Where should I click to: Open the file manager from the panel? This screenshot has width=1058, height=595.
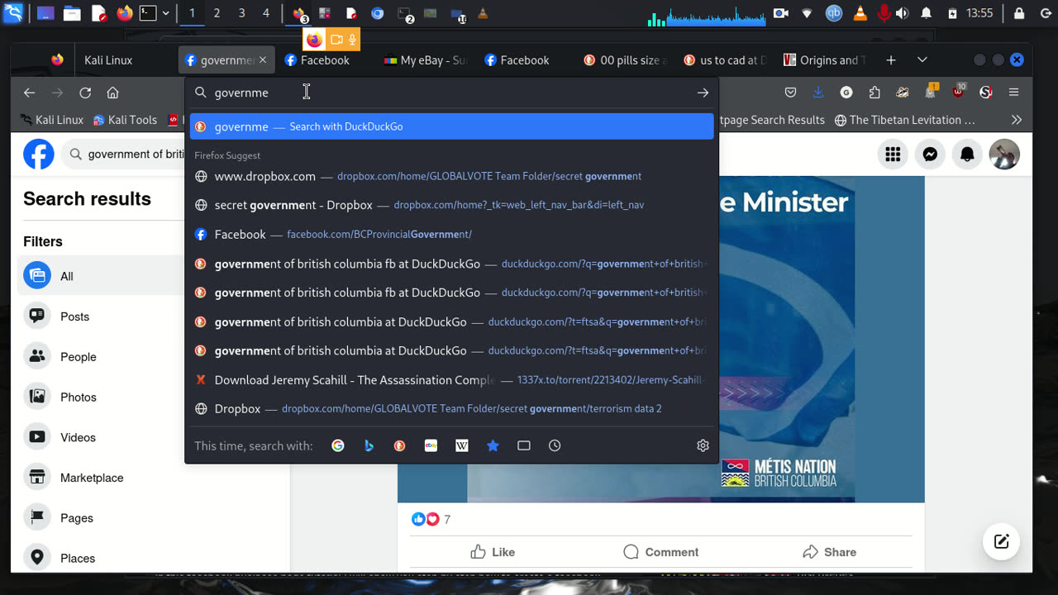(x=72, y=13)
